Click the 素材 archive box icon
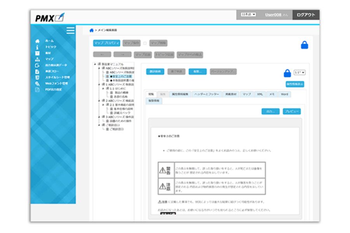Screen dimensions: 350x233 (37, 53)
